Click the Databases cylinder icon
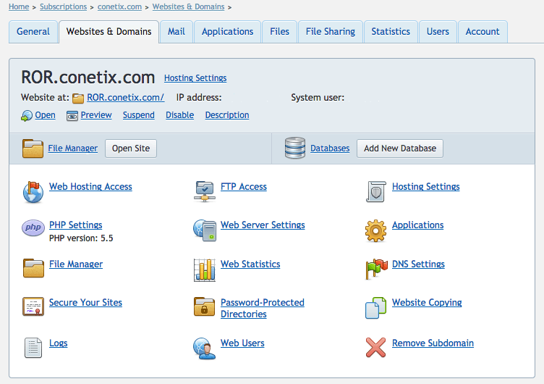Viewport: 544px width, 384px height. [x=295, y=148]
